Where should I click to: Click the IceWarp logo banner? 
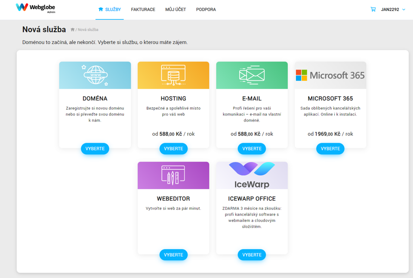click(x=252, y=175)
